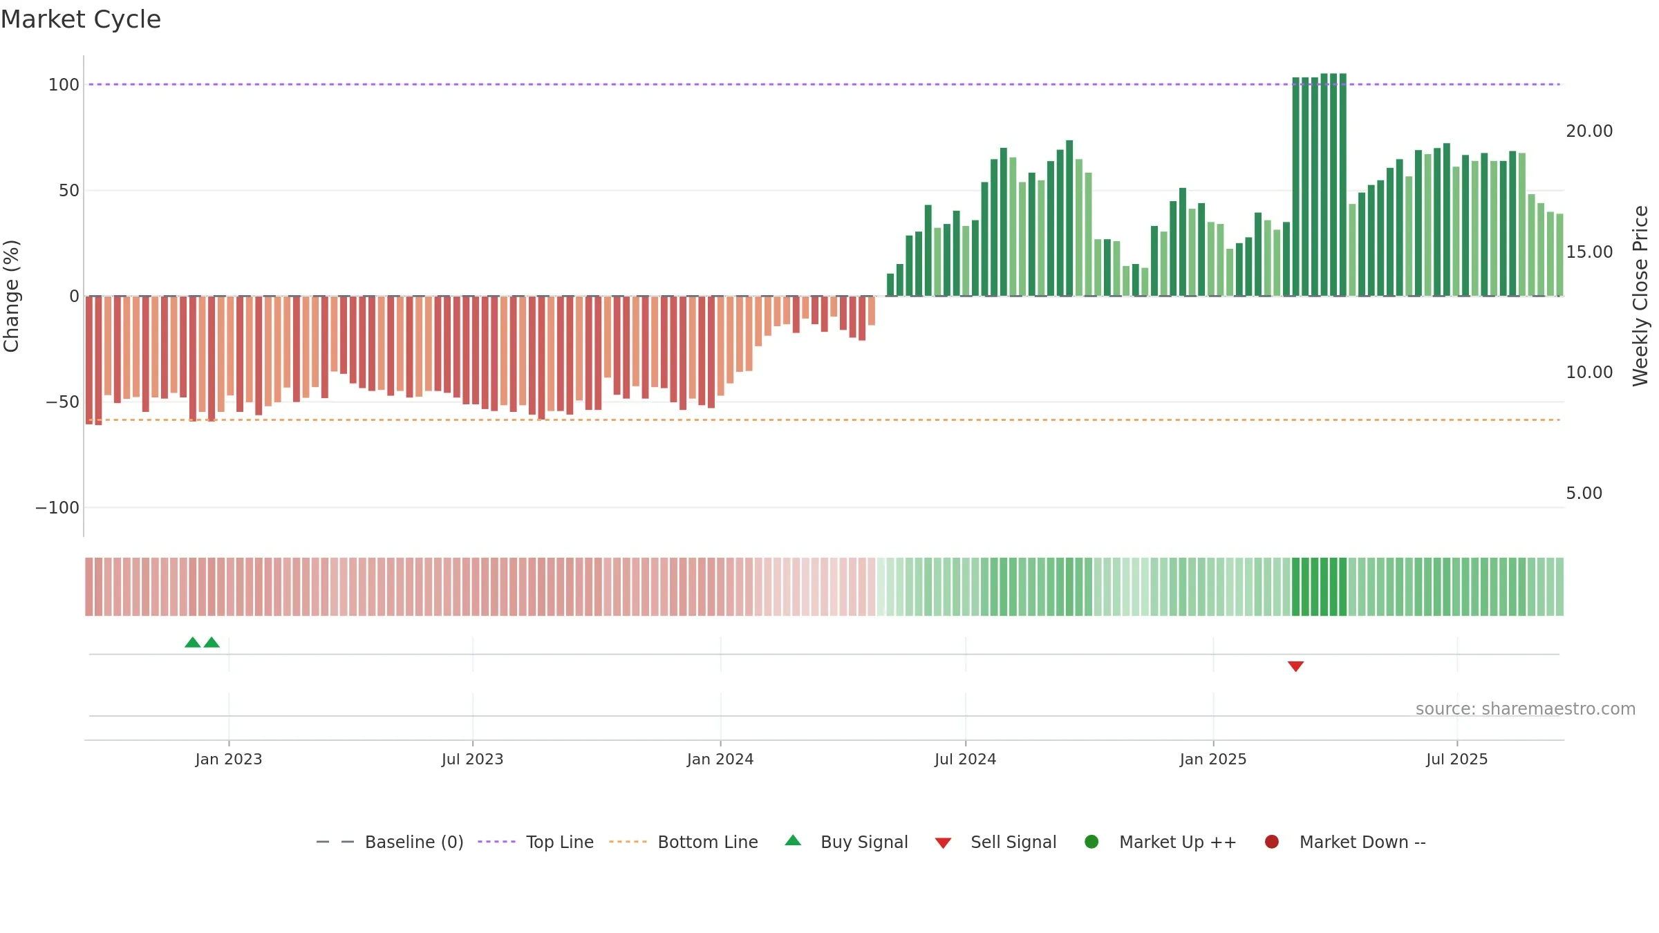Click the Market Cycle chart title
This screenshot has height=933, width=1659.
81,19
